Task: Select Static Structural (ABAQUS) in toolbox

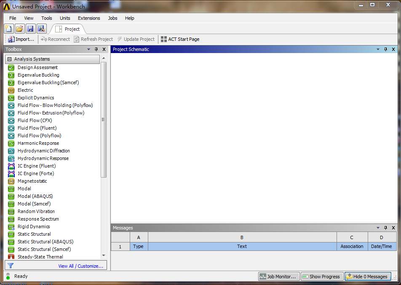Action: tap(45, 242)
